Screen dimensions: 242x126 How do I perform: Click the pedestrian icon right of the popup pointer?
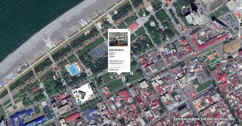click(x=132, y=74)
